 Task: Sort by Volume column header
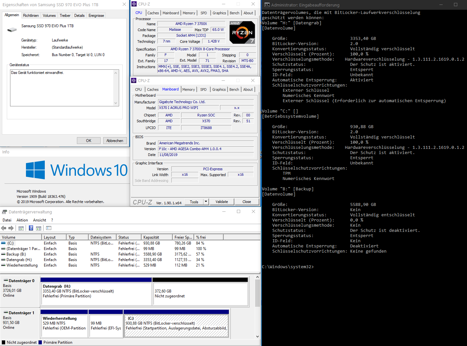(21, 237)
